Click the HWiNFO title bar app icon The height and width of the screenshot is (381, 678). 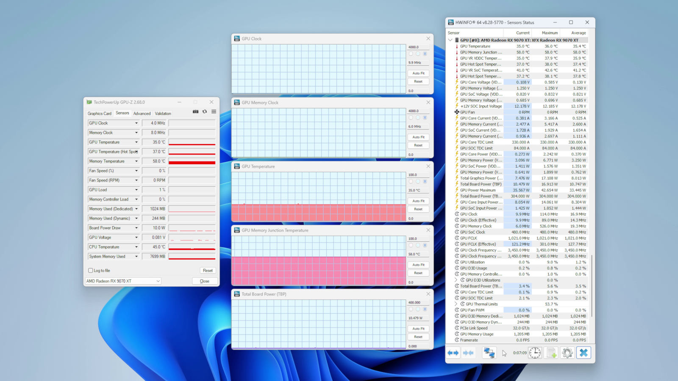pyautogui.click(x=451, y=22)
